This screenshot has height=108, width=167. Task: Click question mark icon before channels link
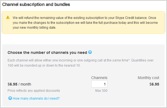coord(10,98)
